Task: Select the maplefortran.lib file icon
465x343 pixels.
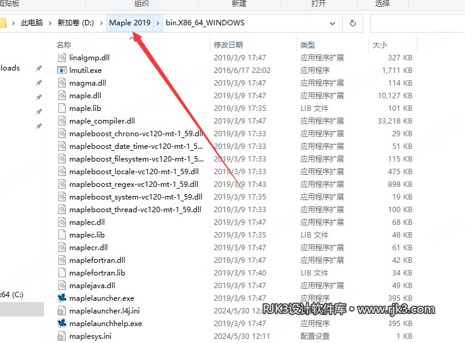Action: [61, 272]
